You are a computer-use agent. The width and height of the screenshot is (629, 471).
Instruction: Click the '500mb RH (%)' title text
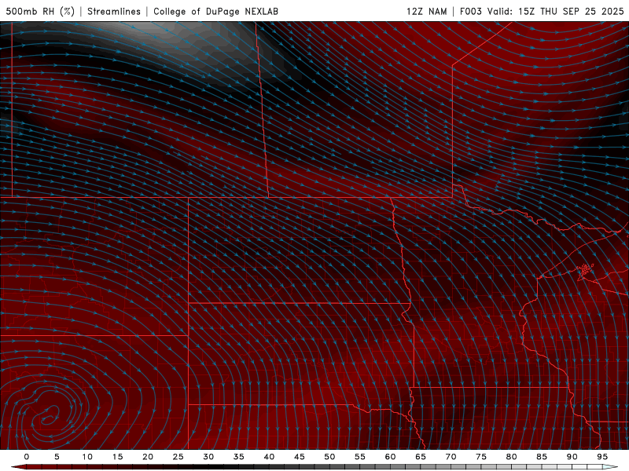tap(40, 11)
